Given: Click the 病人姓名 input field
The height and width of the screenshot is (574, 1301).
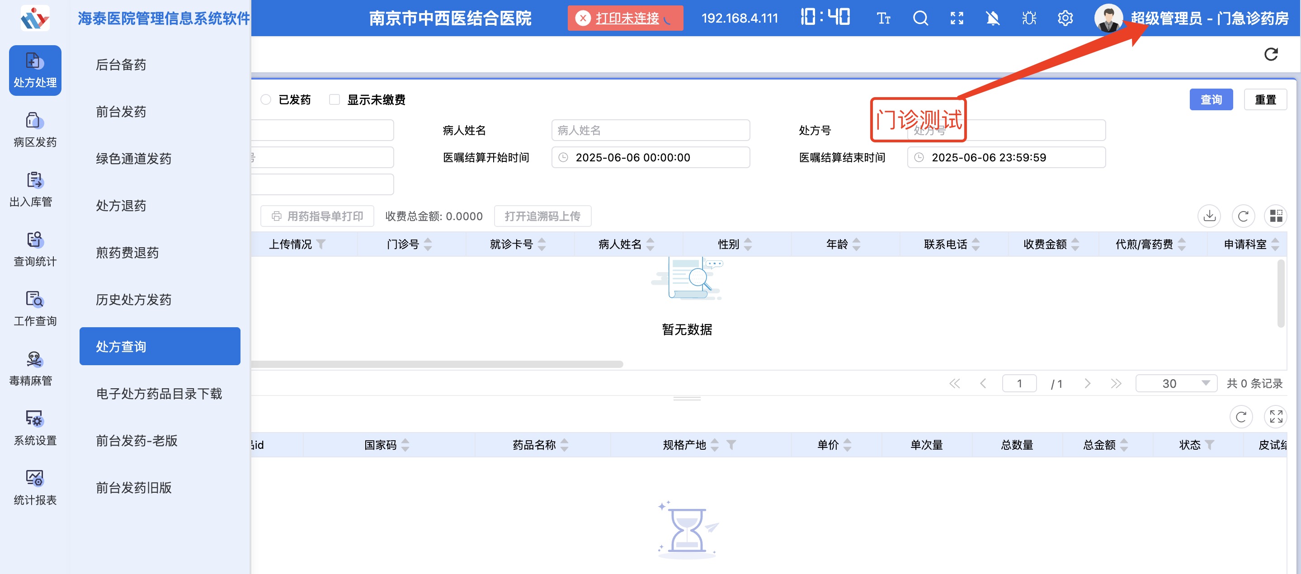Looking at the screenshot, I should pos(650,130).
